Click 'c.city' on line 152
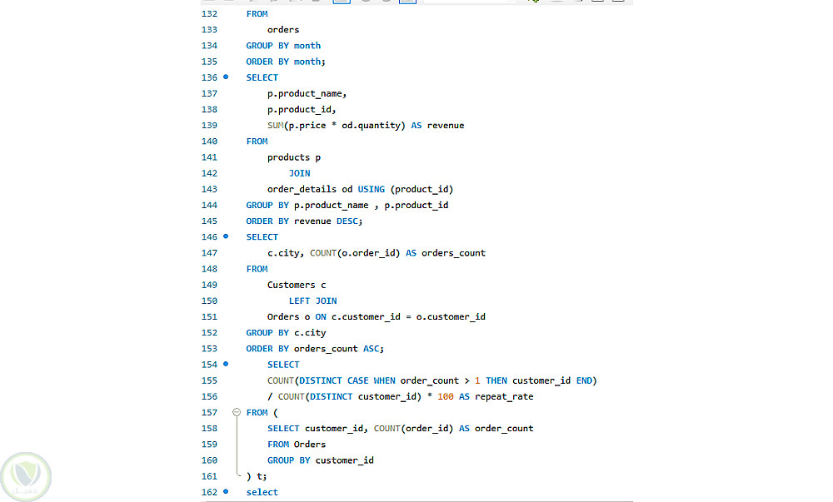Image resolution: width=833 pixels, height=502 pixels. (x=310, y=333)
